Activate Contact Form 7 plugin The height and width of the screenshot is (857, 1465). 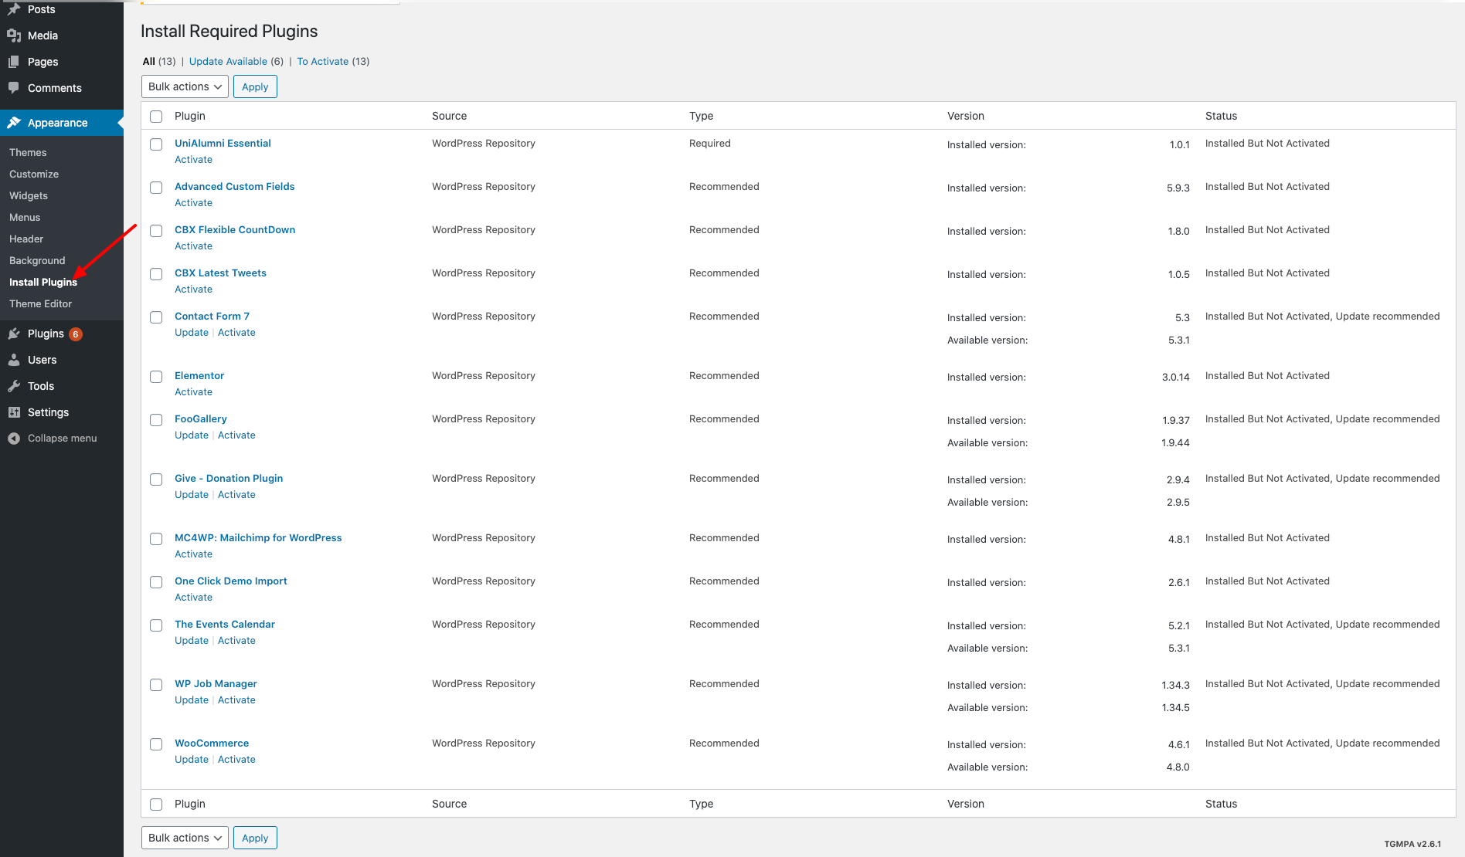[x=236, y=333]
